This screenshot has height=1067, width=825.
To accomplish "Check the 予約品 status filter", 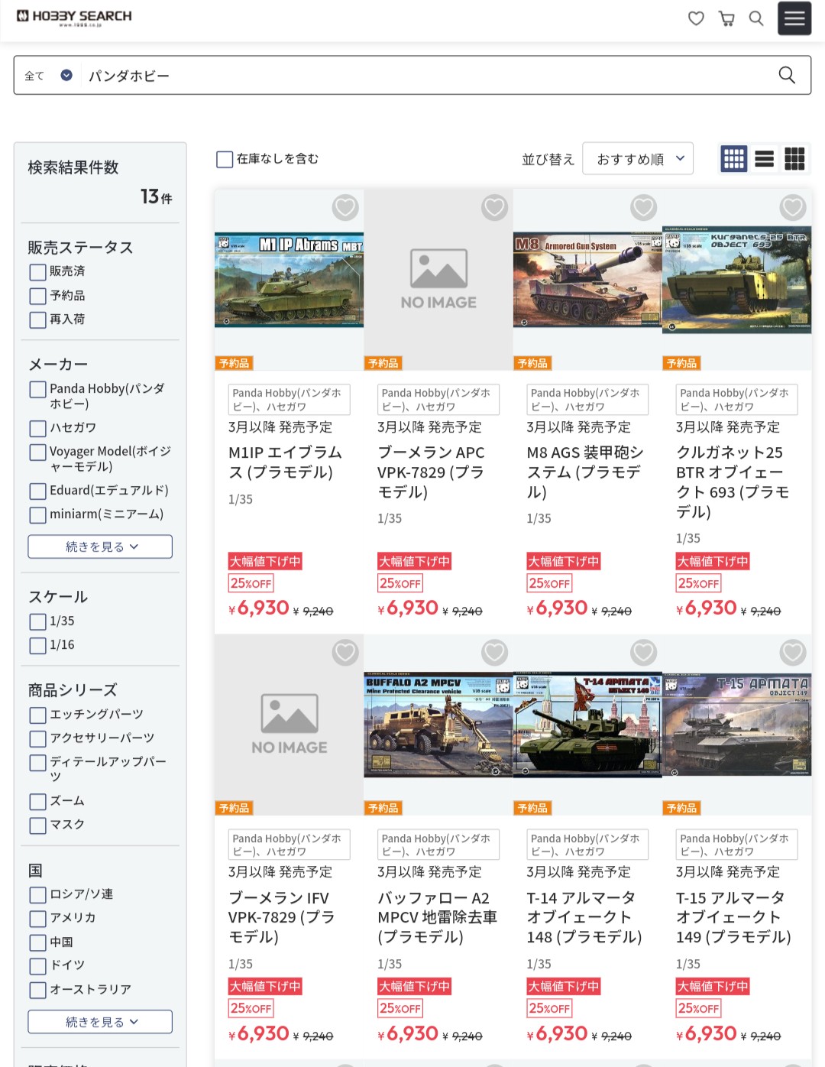I will pyautogui.click(x=37, y=296).
